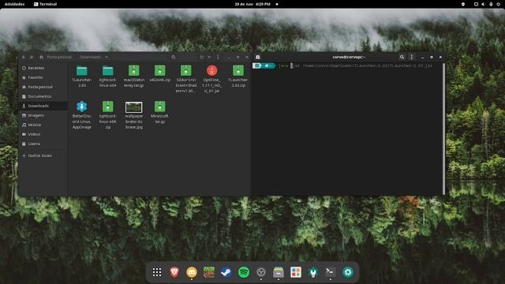This screenshot has width=505, height=284.
Task: Expand the Downloads path dropdown arrow
Action: click(x=107, y=57)
